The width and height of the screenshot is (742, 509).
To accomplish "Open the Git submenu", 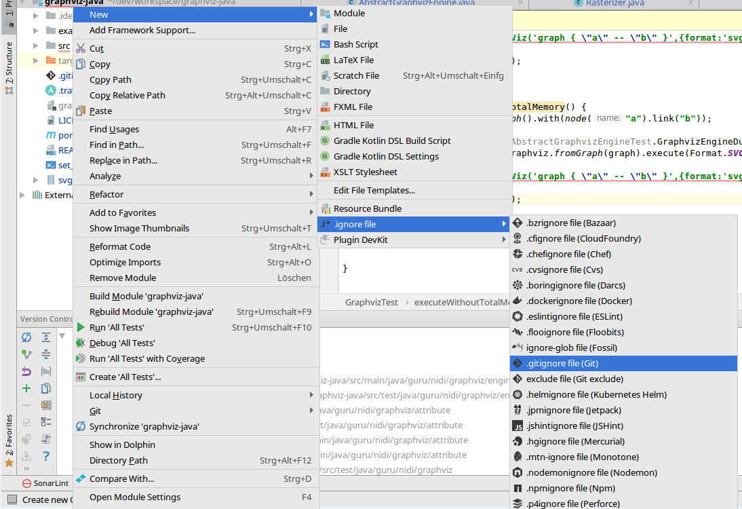I will point(196,411).
